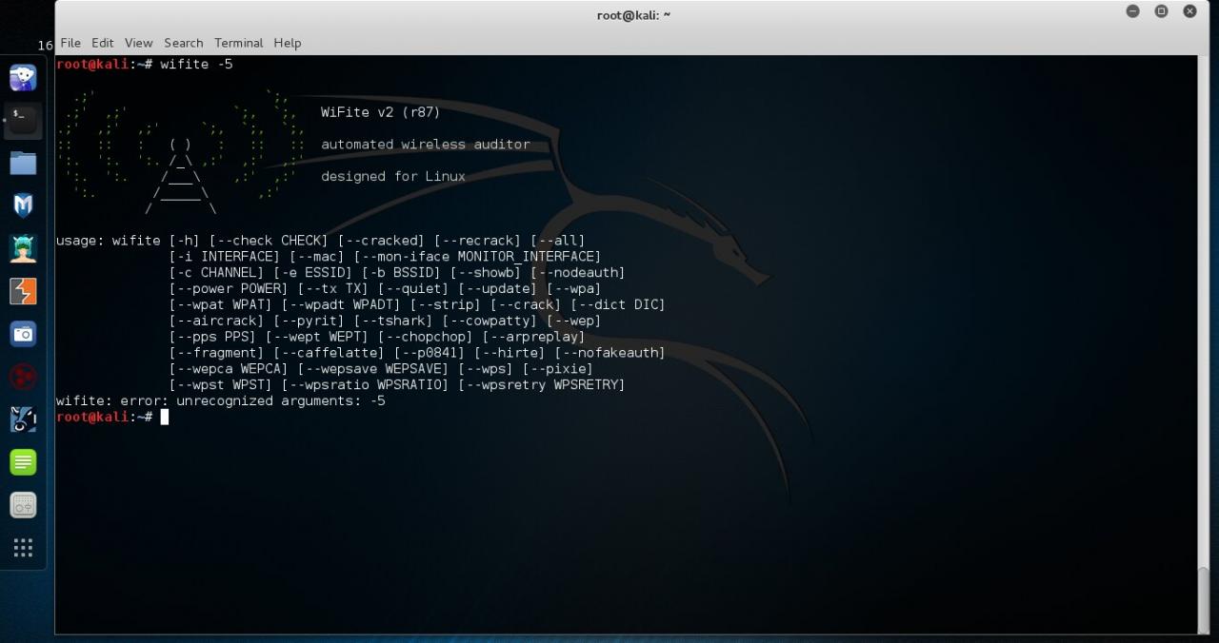Screen dimensions: 1219x643
Task: Click the "[--cracked]" option
Action: [x=382, y=241]
